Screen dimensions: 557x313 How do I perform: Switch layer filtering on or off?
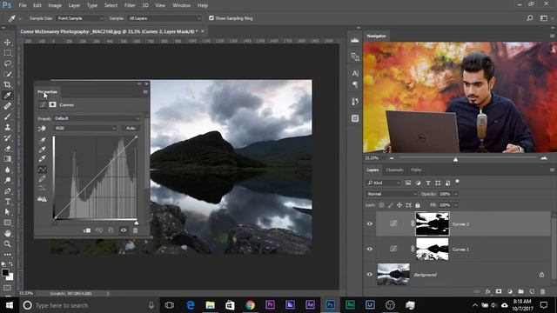[457, 182]
